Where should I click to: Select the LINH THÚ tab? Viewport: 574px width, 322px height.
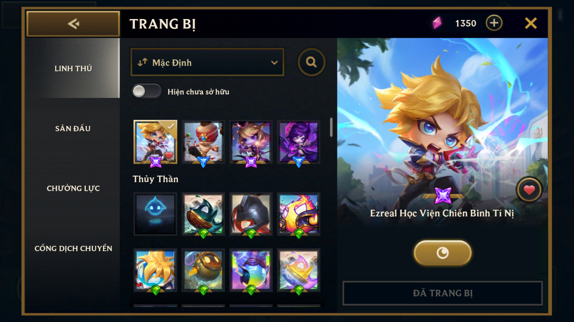[x=73, y=68]
